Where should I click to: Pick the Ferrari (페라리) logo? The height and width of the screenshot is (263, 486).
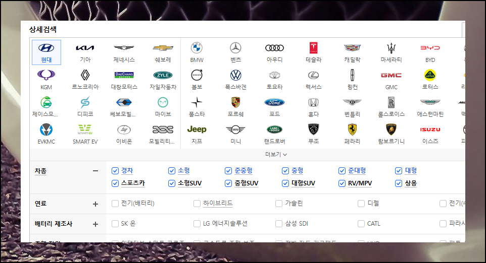point(353,129)
